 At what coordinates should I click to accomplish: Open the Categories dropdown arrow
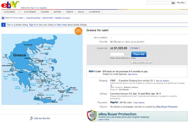19,12
